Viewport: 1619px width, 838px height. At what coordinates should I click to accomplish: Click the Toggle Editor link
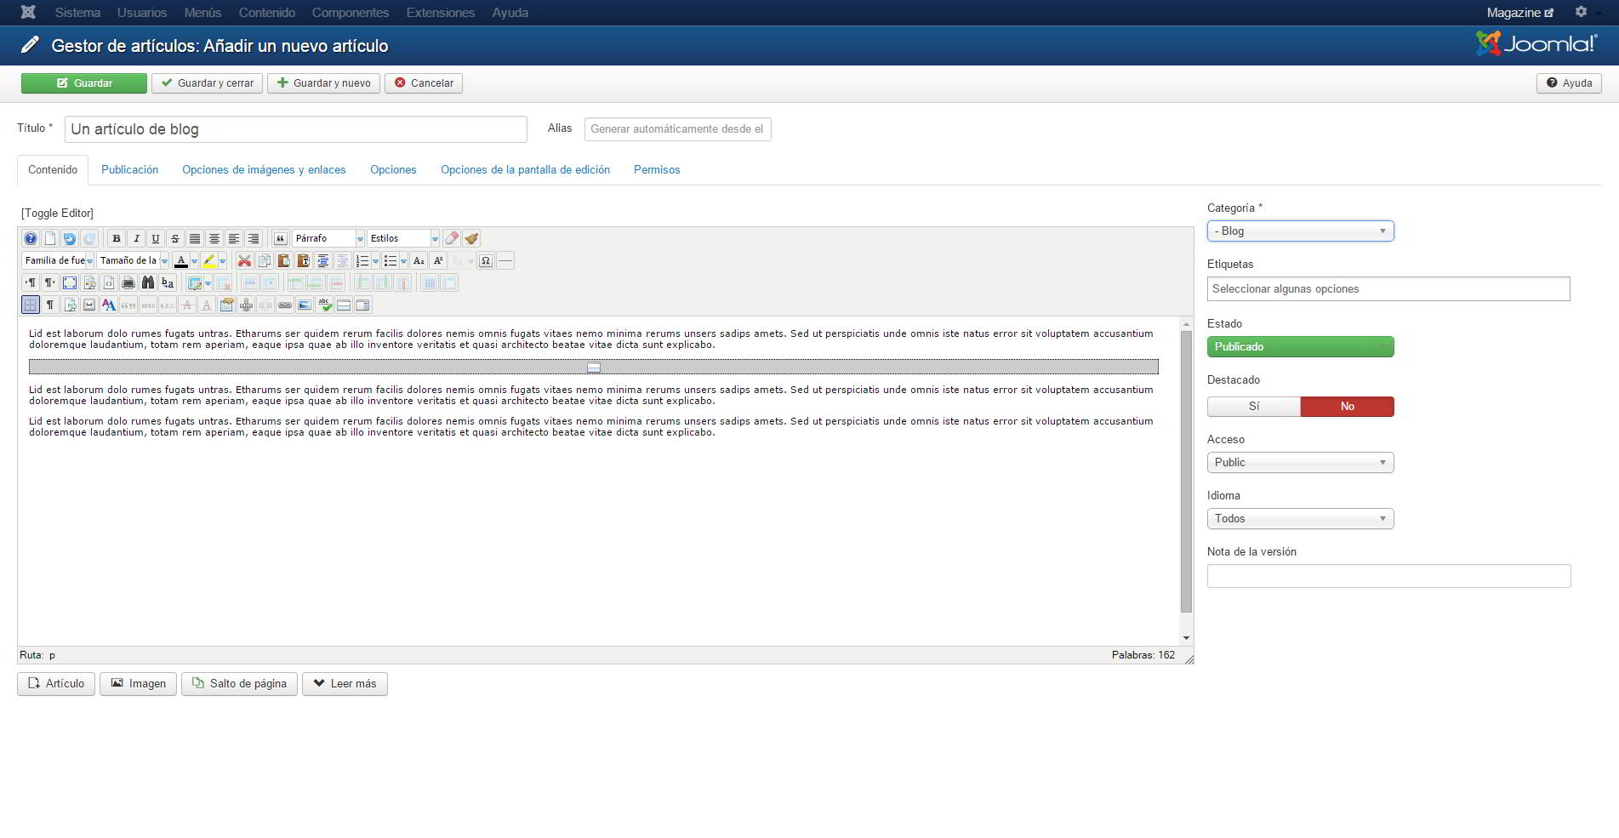57,214
